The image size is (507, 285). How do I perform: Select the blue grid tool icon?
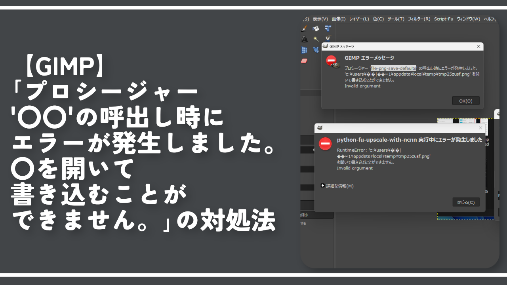(x=304, y=50)
